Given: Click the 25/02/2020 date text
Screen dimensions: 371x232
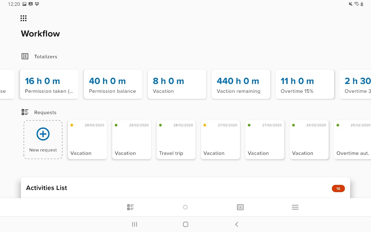Looking at the screenshot, I should tap(361, 125).
